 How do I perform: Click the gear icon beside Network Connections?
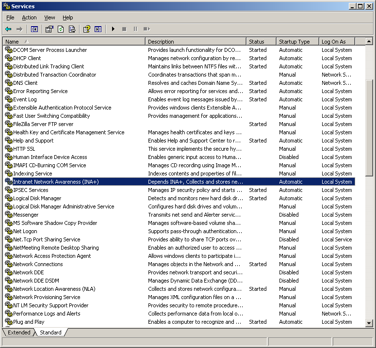point(9,264)
